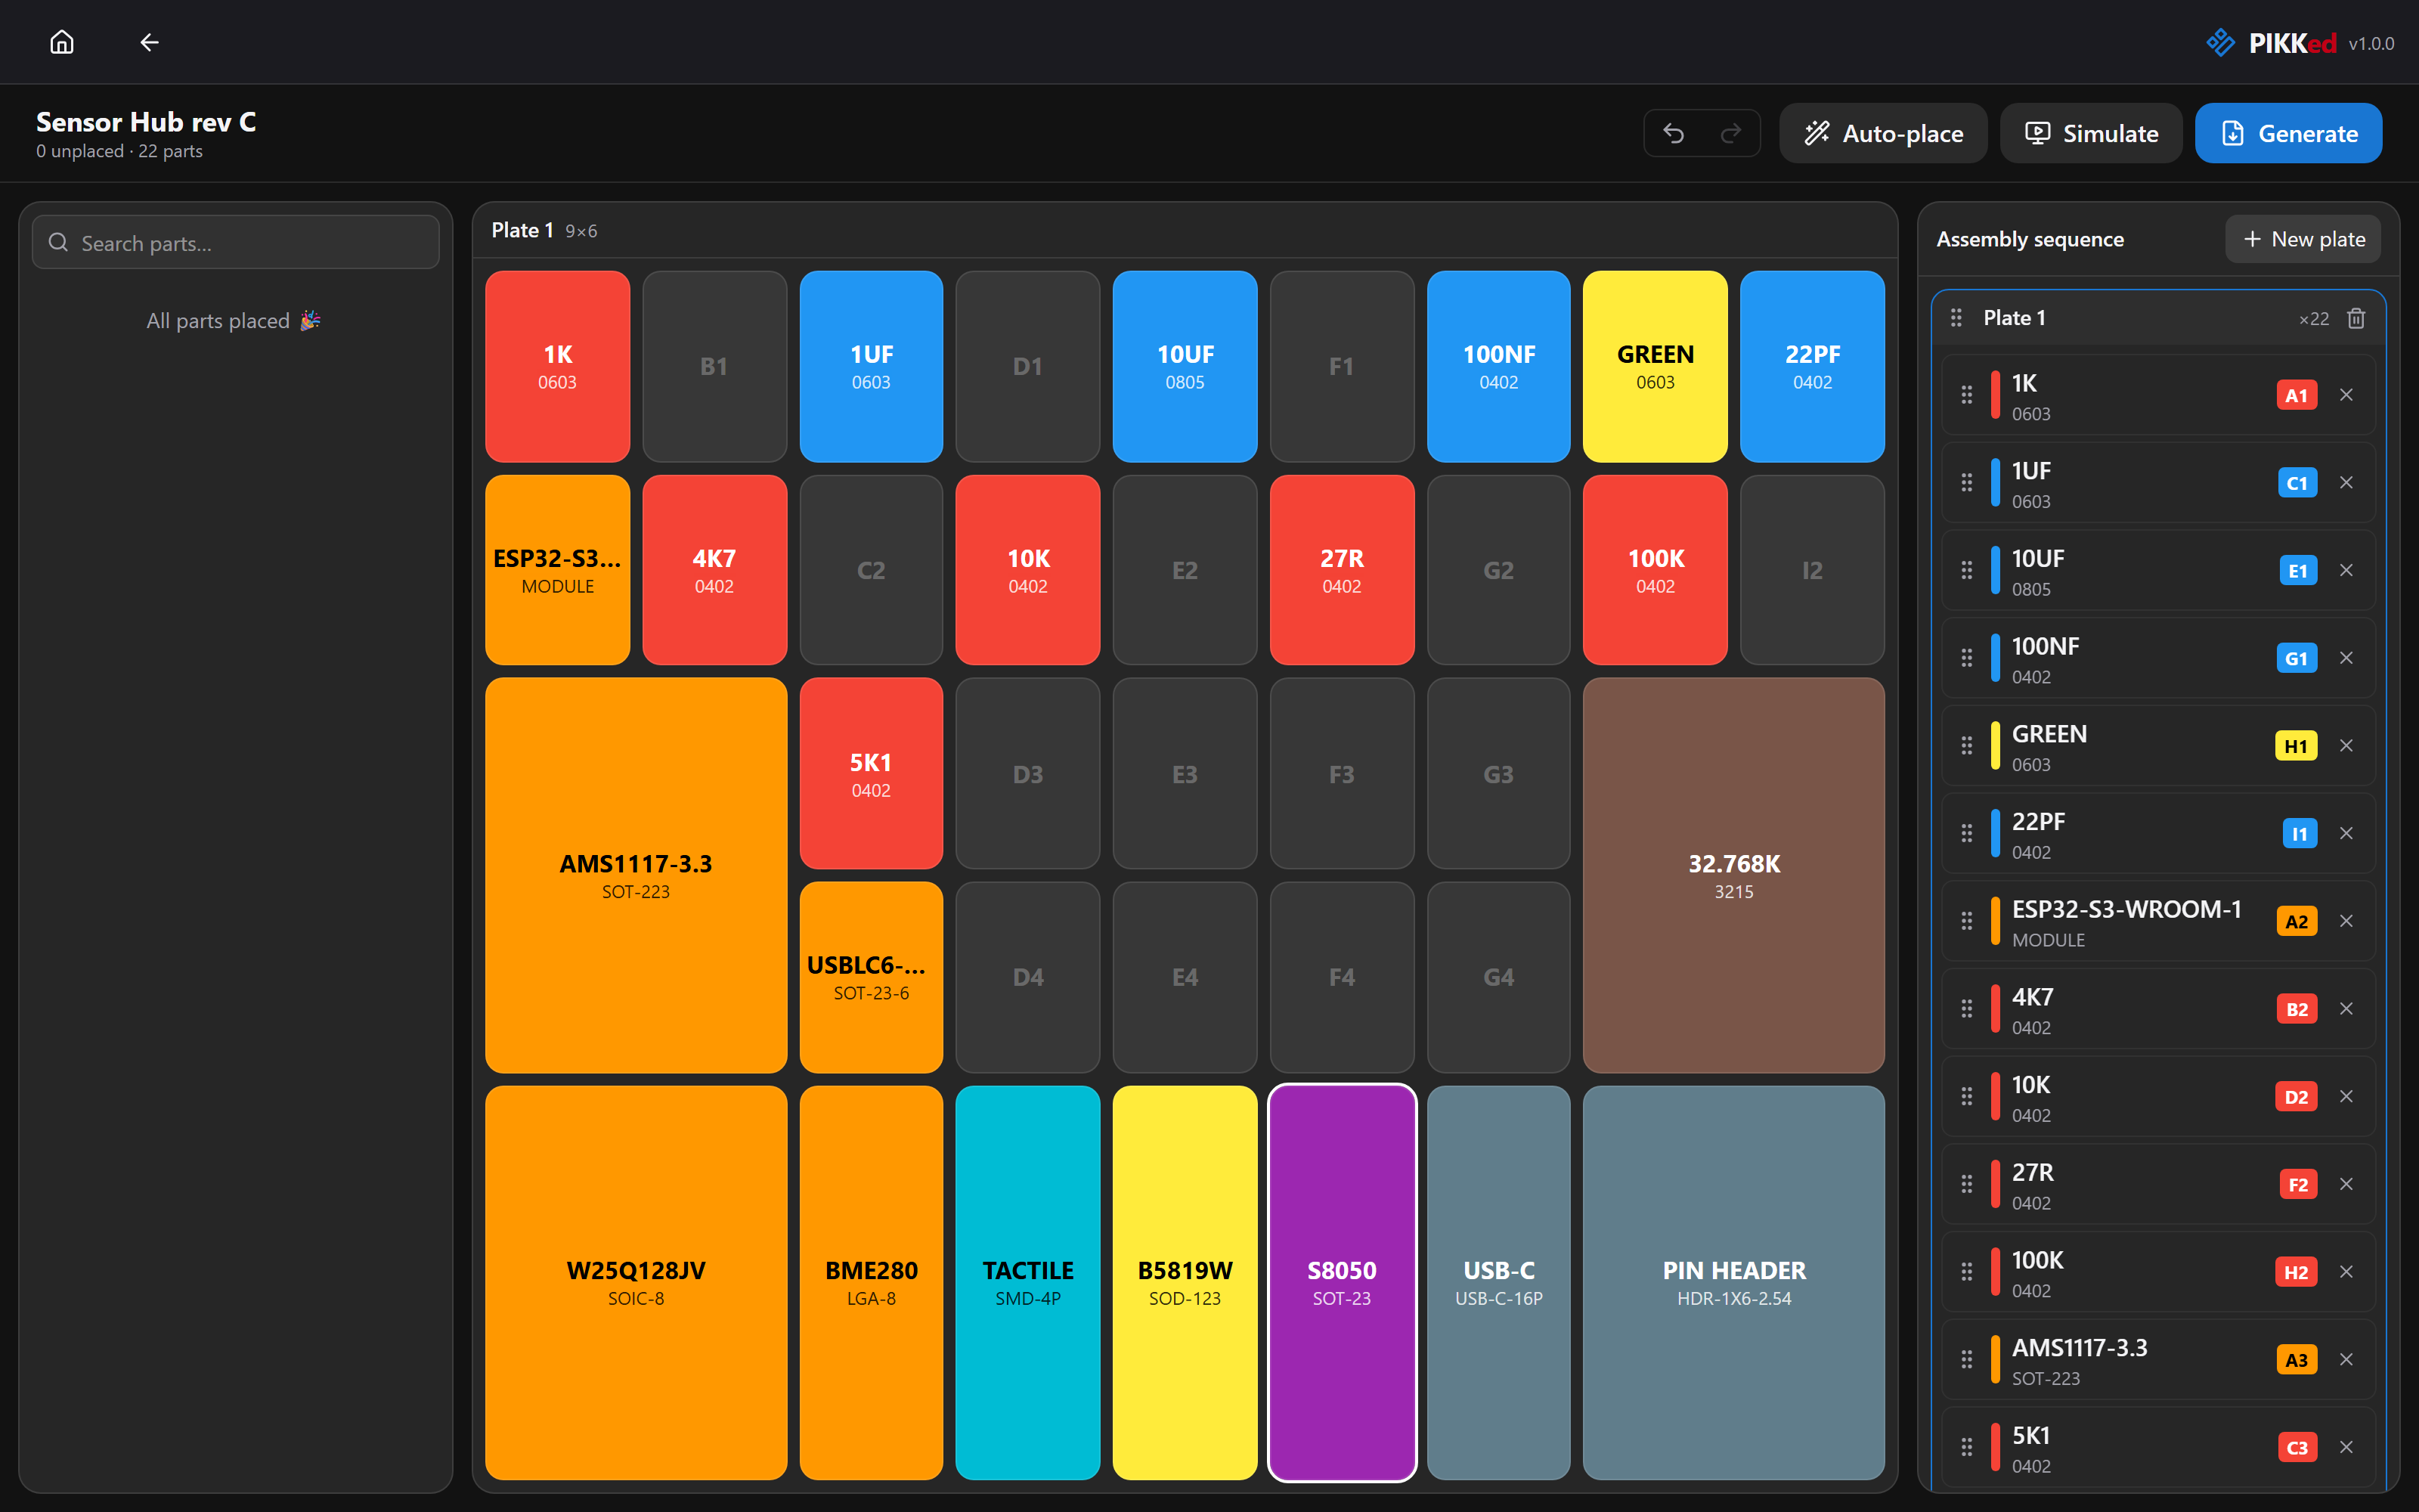Add a New plate

click(x=2303, y=239)
